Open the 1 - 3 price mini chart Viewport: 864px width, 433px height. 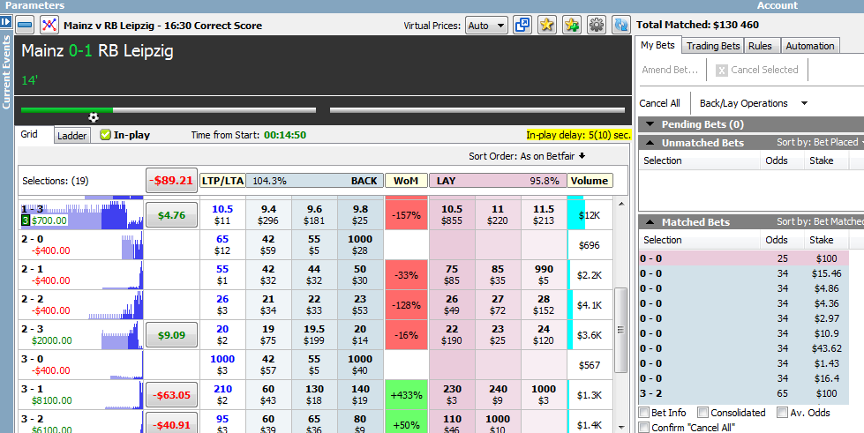pos(81,214)
